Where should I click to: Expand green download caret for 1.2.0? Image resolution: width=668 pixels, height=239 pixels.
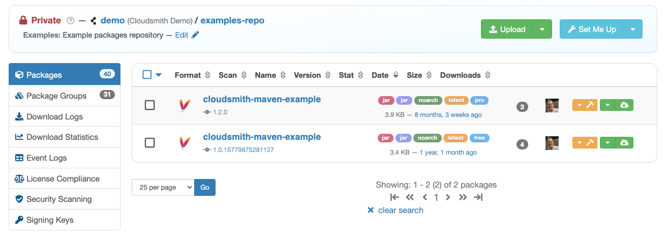pos(608,105)
